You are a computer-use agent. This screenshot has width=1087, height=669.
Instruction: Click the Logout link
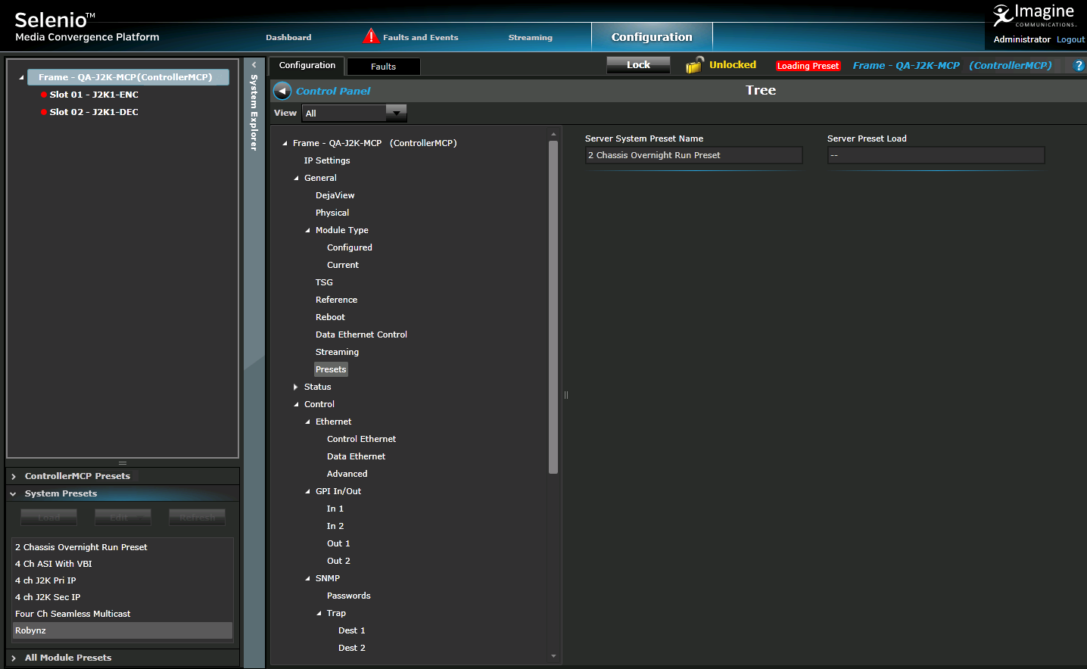1070,39
